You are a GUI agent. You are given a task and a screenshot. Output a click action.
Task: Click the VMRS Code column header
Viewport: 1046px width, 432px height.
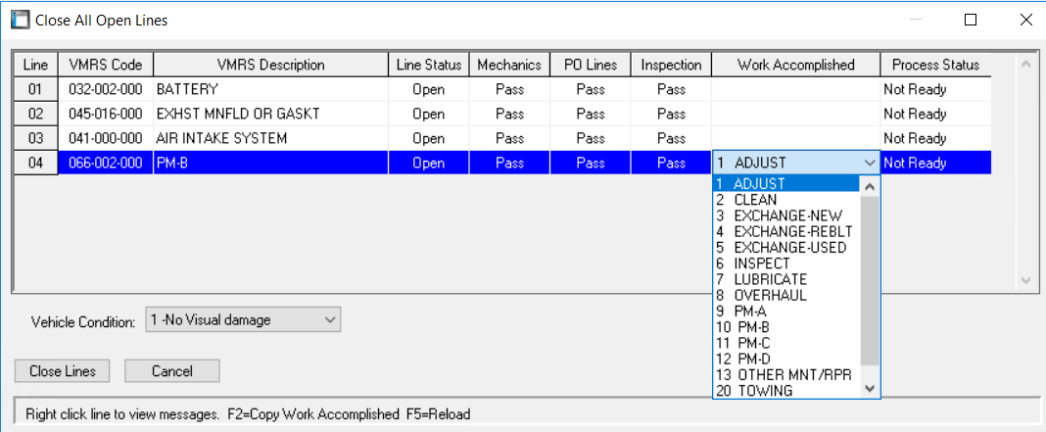(106, 65)
